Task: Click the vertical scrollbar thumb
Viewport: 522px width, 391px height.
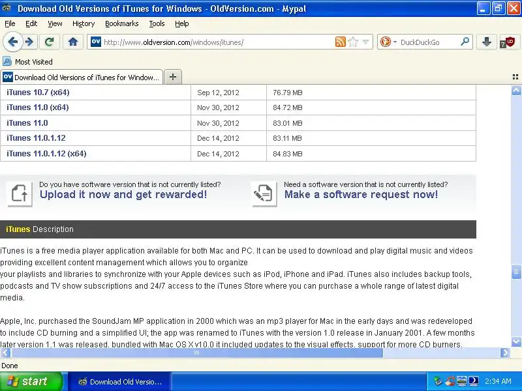Action: (x=516, y=272)
